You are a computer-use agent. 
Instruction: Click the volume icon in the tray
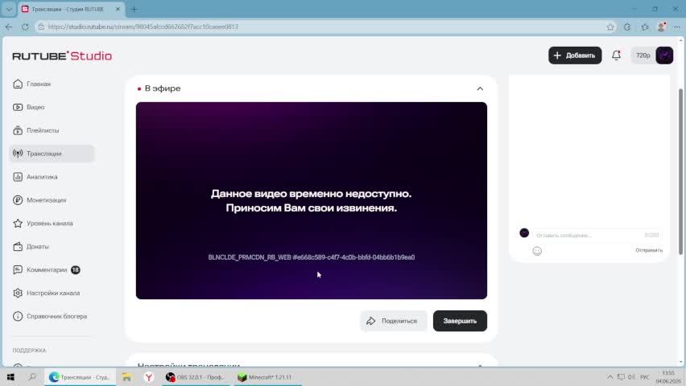(x=631, y=377)
